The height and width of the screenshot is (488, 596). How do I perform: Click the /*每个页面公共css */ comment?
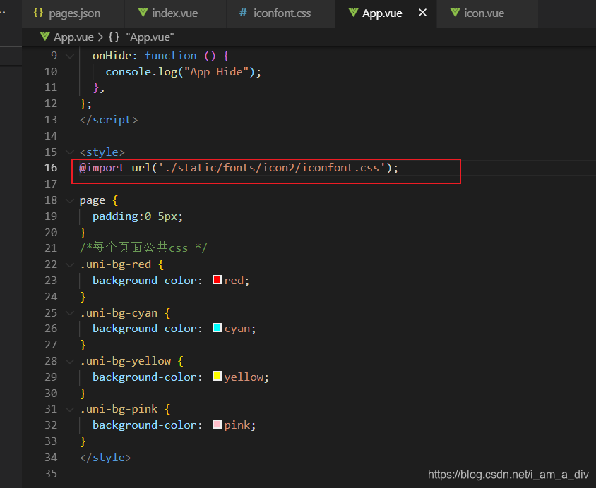coord(143,248)
